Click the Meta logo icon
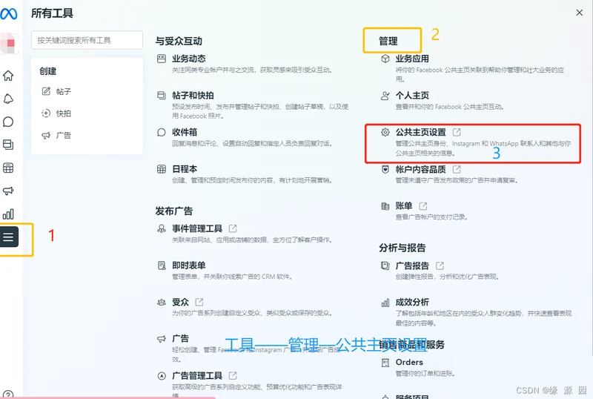The height and width of the screenshot is (399, 593). click(8, 14)
